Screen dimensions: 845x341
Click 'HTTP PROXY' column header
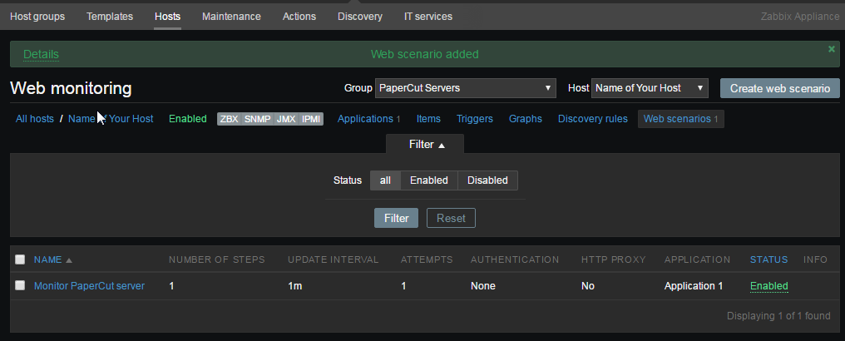[613, 259]
